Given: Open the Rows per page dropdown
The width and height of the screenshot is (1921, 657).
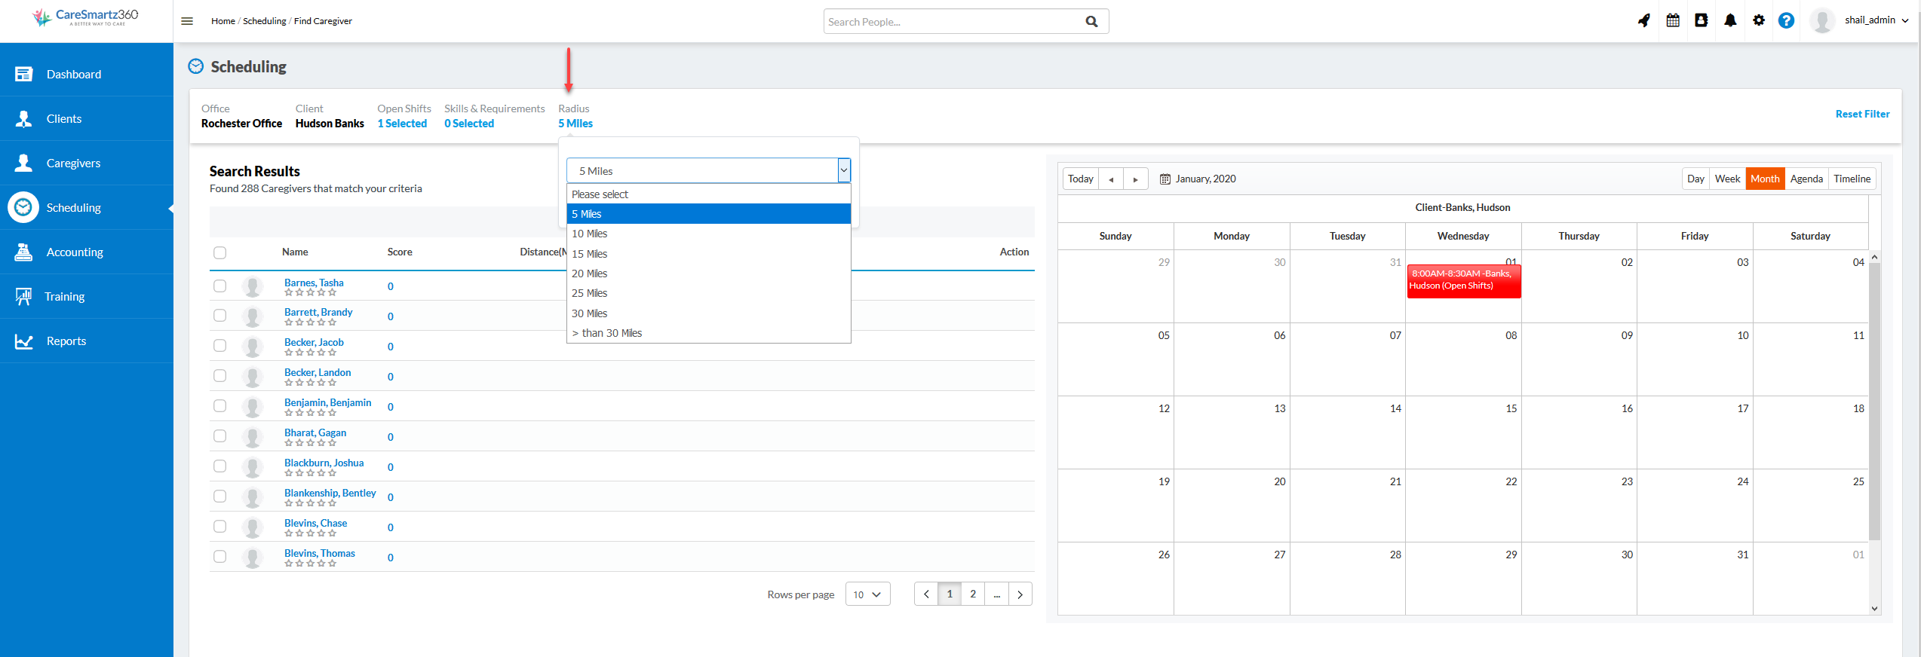Looking at the screenshot, I should [867, 594].
